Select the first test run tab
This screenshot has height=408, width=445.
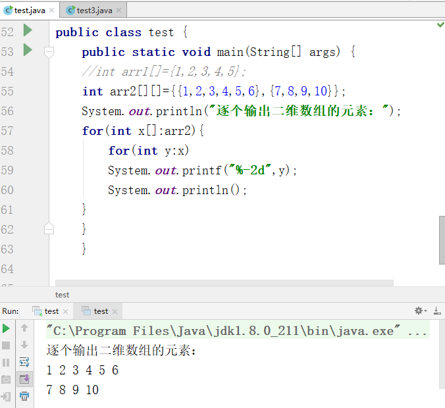pyautogui.click(x=51, y=311)
